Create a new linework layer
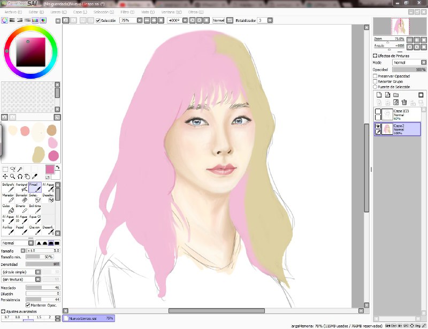The height and width of the screenshot is (329, 428). pos(387,95)
